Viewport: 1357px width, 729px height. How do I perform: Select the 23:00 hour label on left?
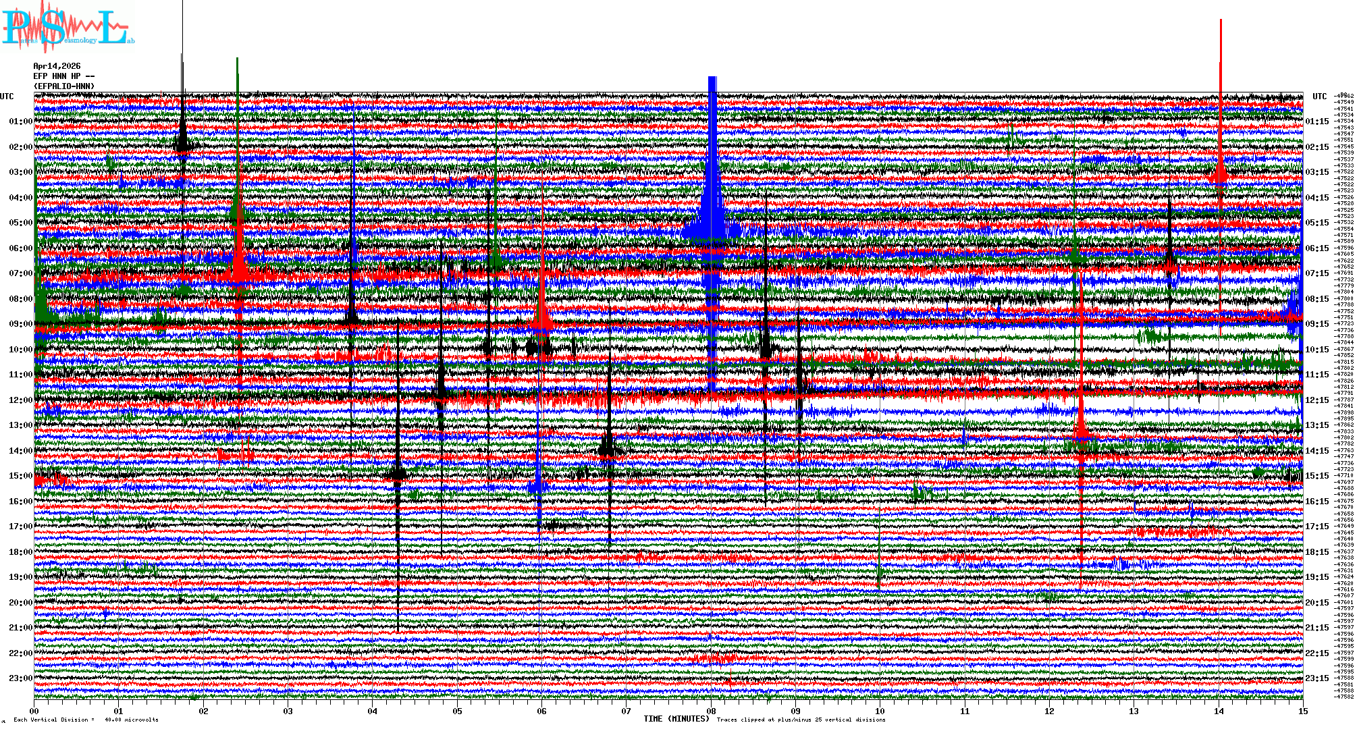[20, 678]
